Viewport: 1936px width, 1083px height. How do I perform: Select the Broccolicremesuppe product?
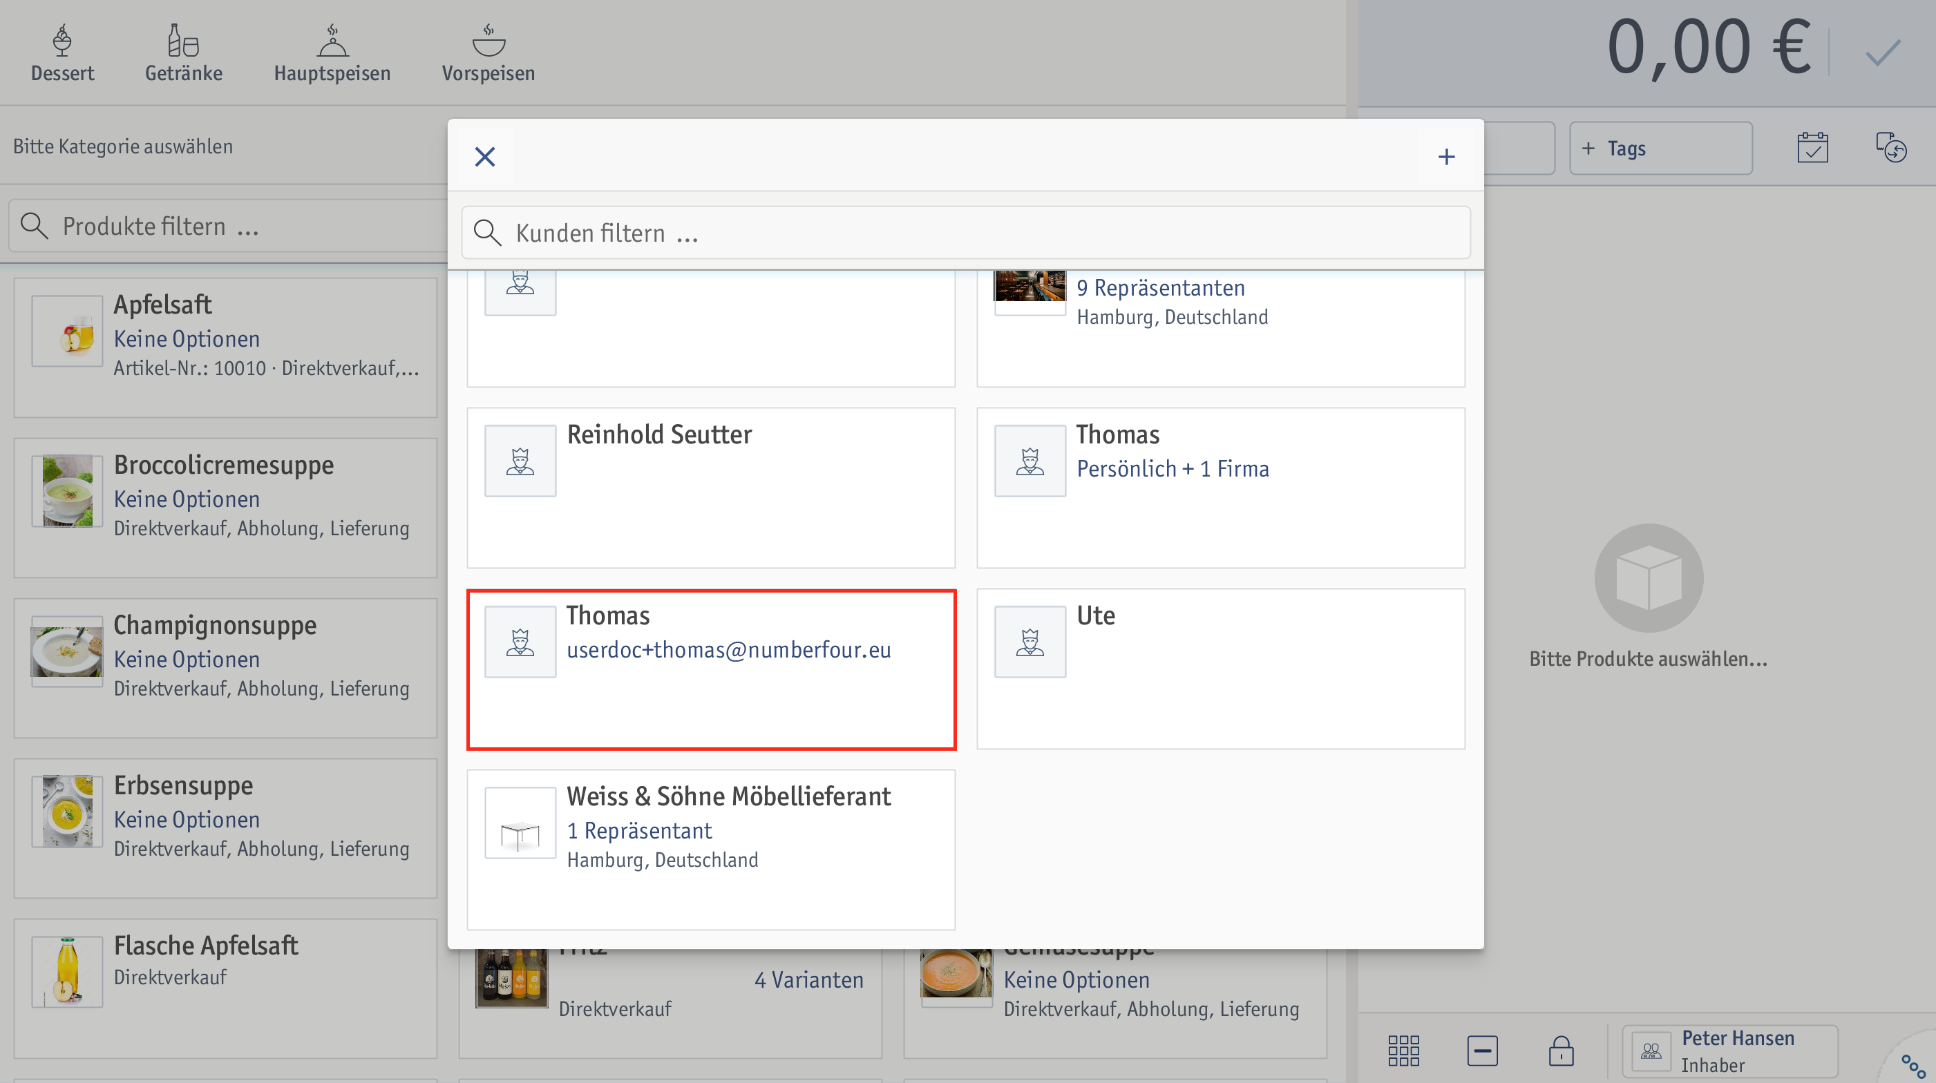point(225,508)
